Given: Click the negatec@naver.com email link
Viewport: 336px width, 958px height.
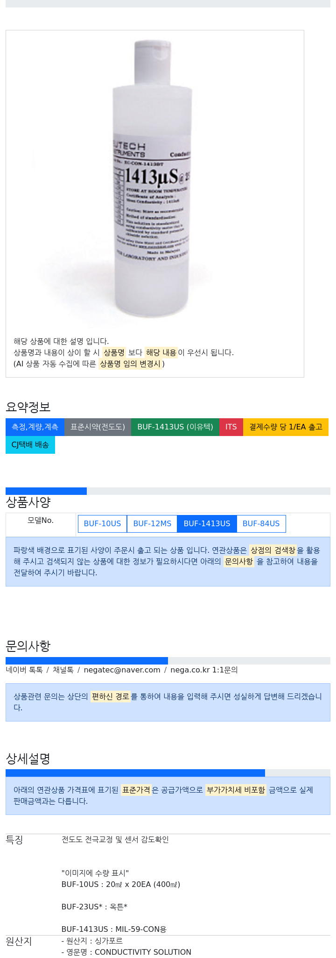Looking at the screenshot, I should coord(122,670).
